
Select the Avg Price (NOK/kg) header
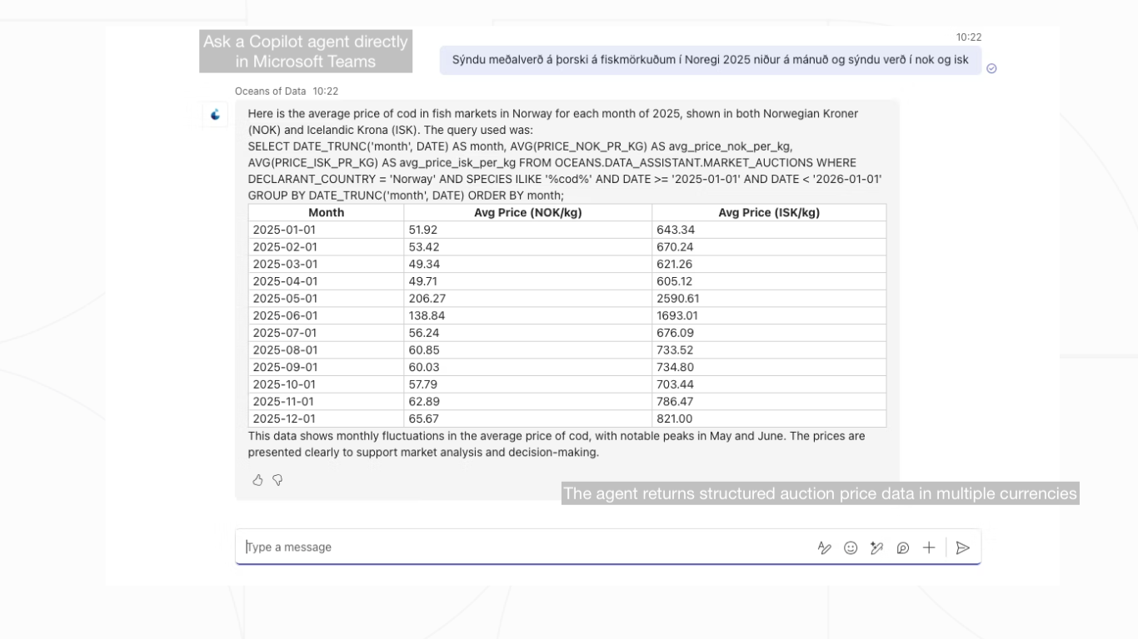click(528, 213)
